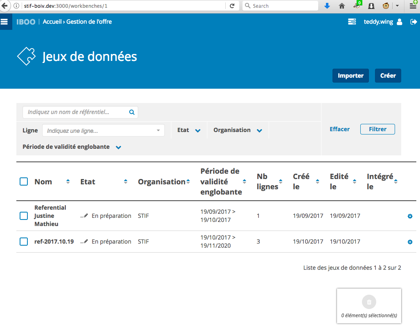Open ref-2017.10.19 dataset
Screen dimensions: 420x327
(54, 242)
